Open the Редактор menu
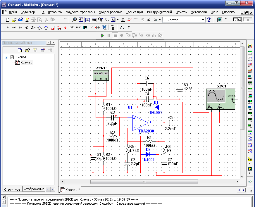The width and height of the screenshot is (255, 207). point(28,12)
